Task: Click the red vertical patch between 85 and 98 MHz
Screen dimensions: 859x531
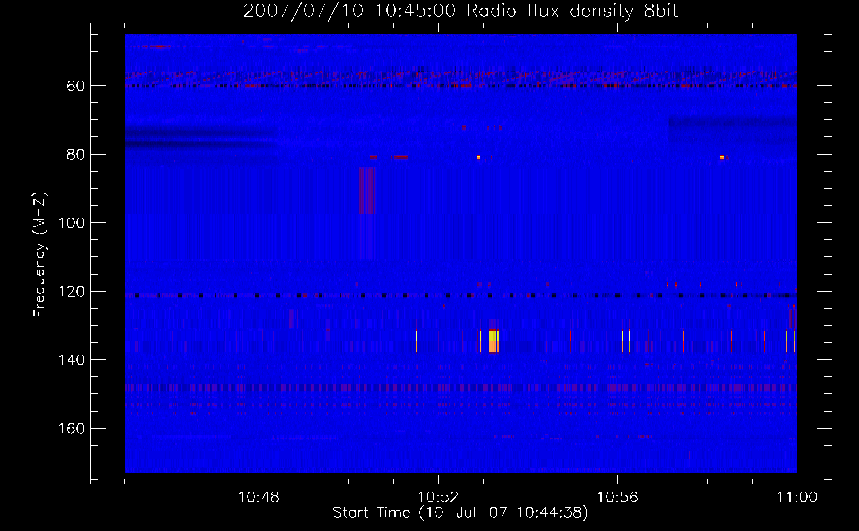Action: pyautogui.click(x=368, y=191)
